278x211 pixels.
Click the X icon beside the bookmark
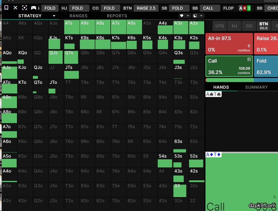point(15,8)
